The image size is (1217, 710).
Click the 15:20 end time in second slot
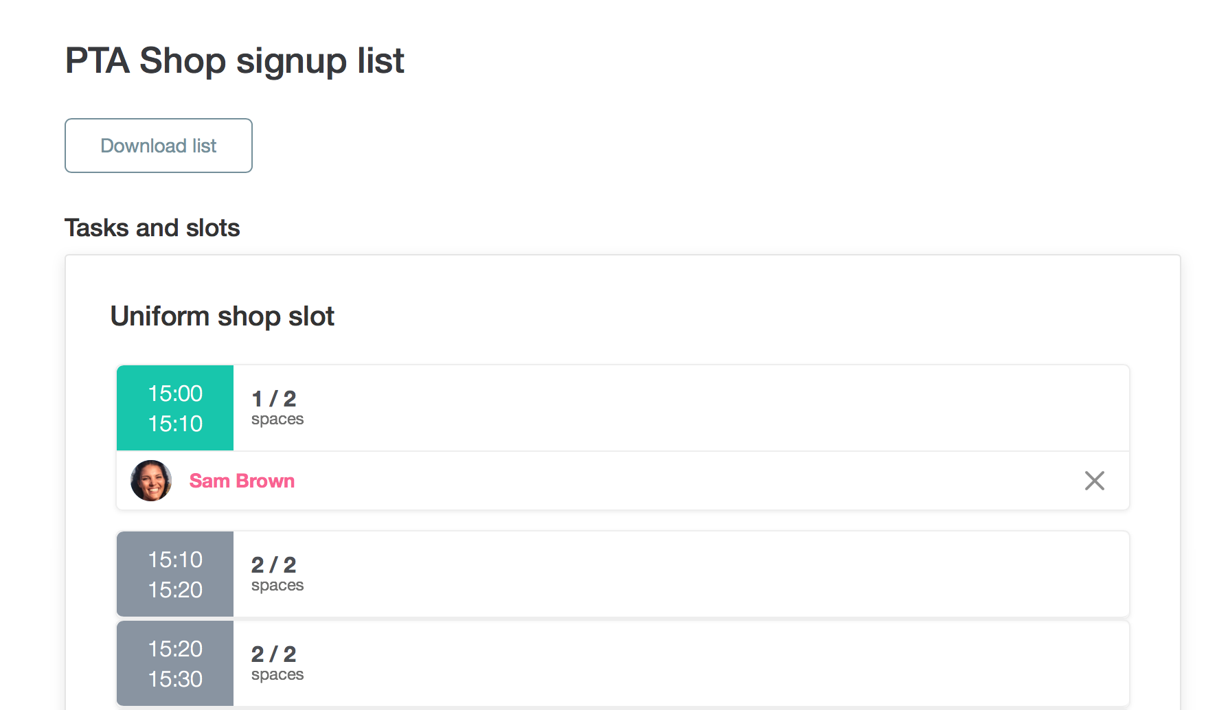[175, 590]
